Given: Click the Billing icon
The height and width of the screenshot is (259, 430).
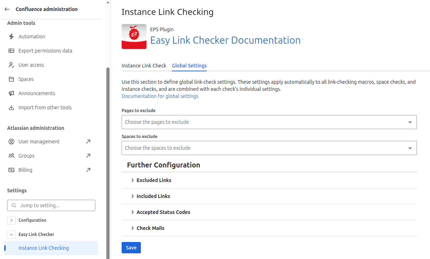Looking at the screenshot, I should pos(11,170).
